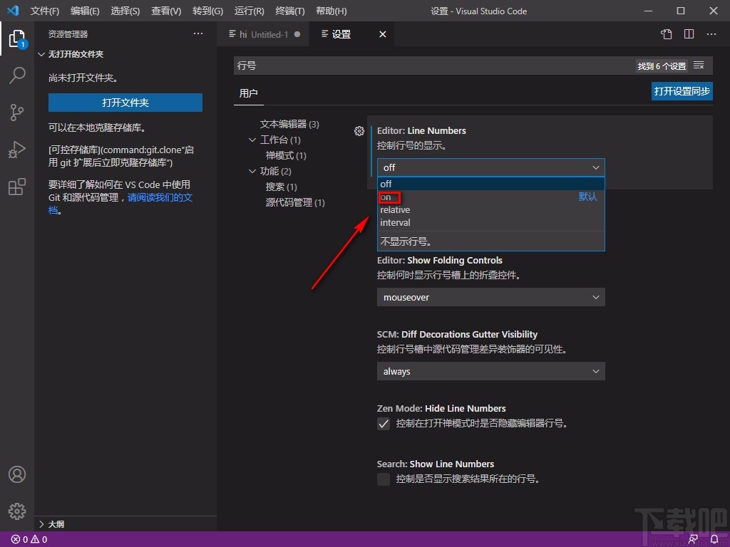Click the Accounts icon in activity bar
The image size is (730, 547).
point(17,474)
